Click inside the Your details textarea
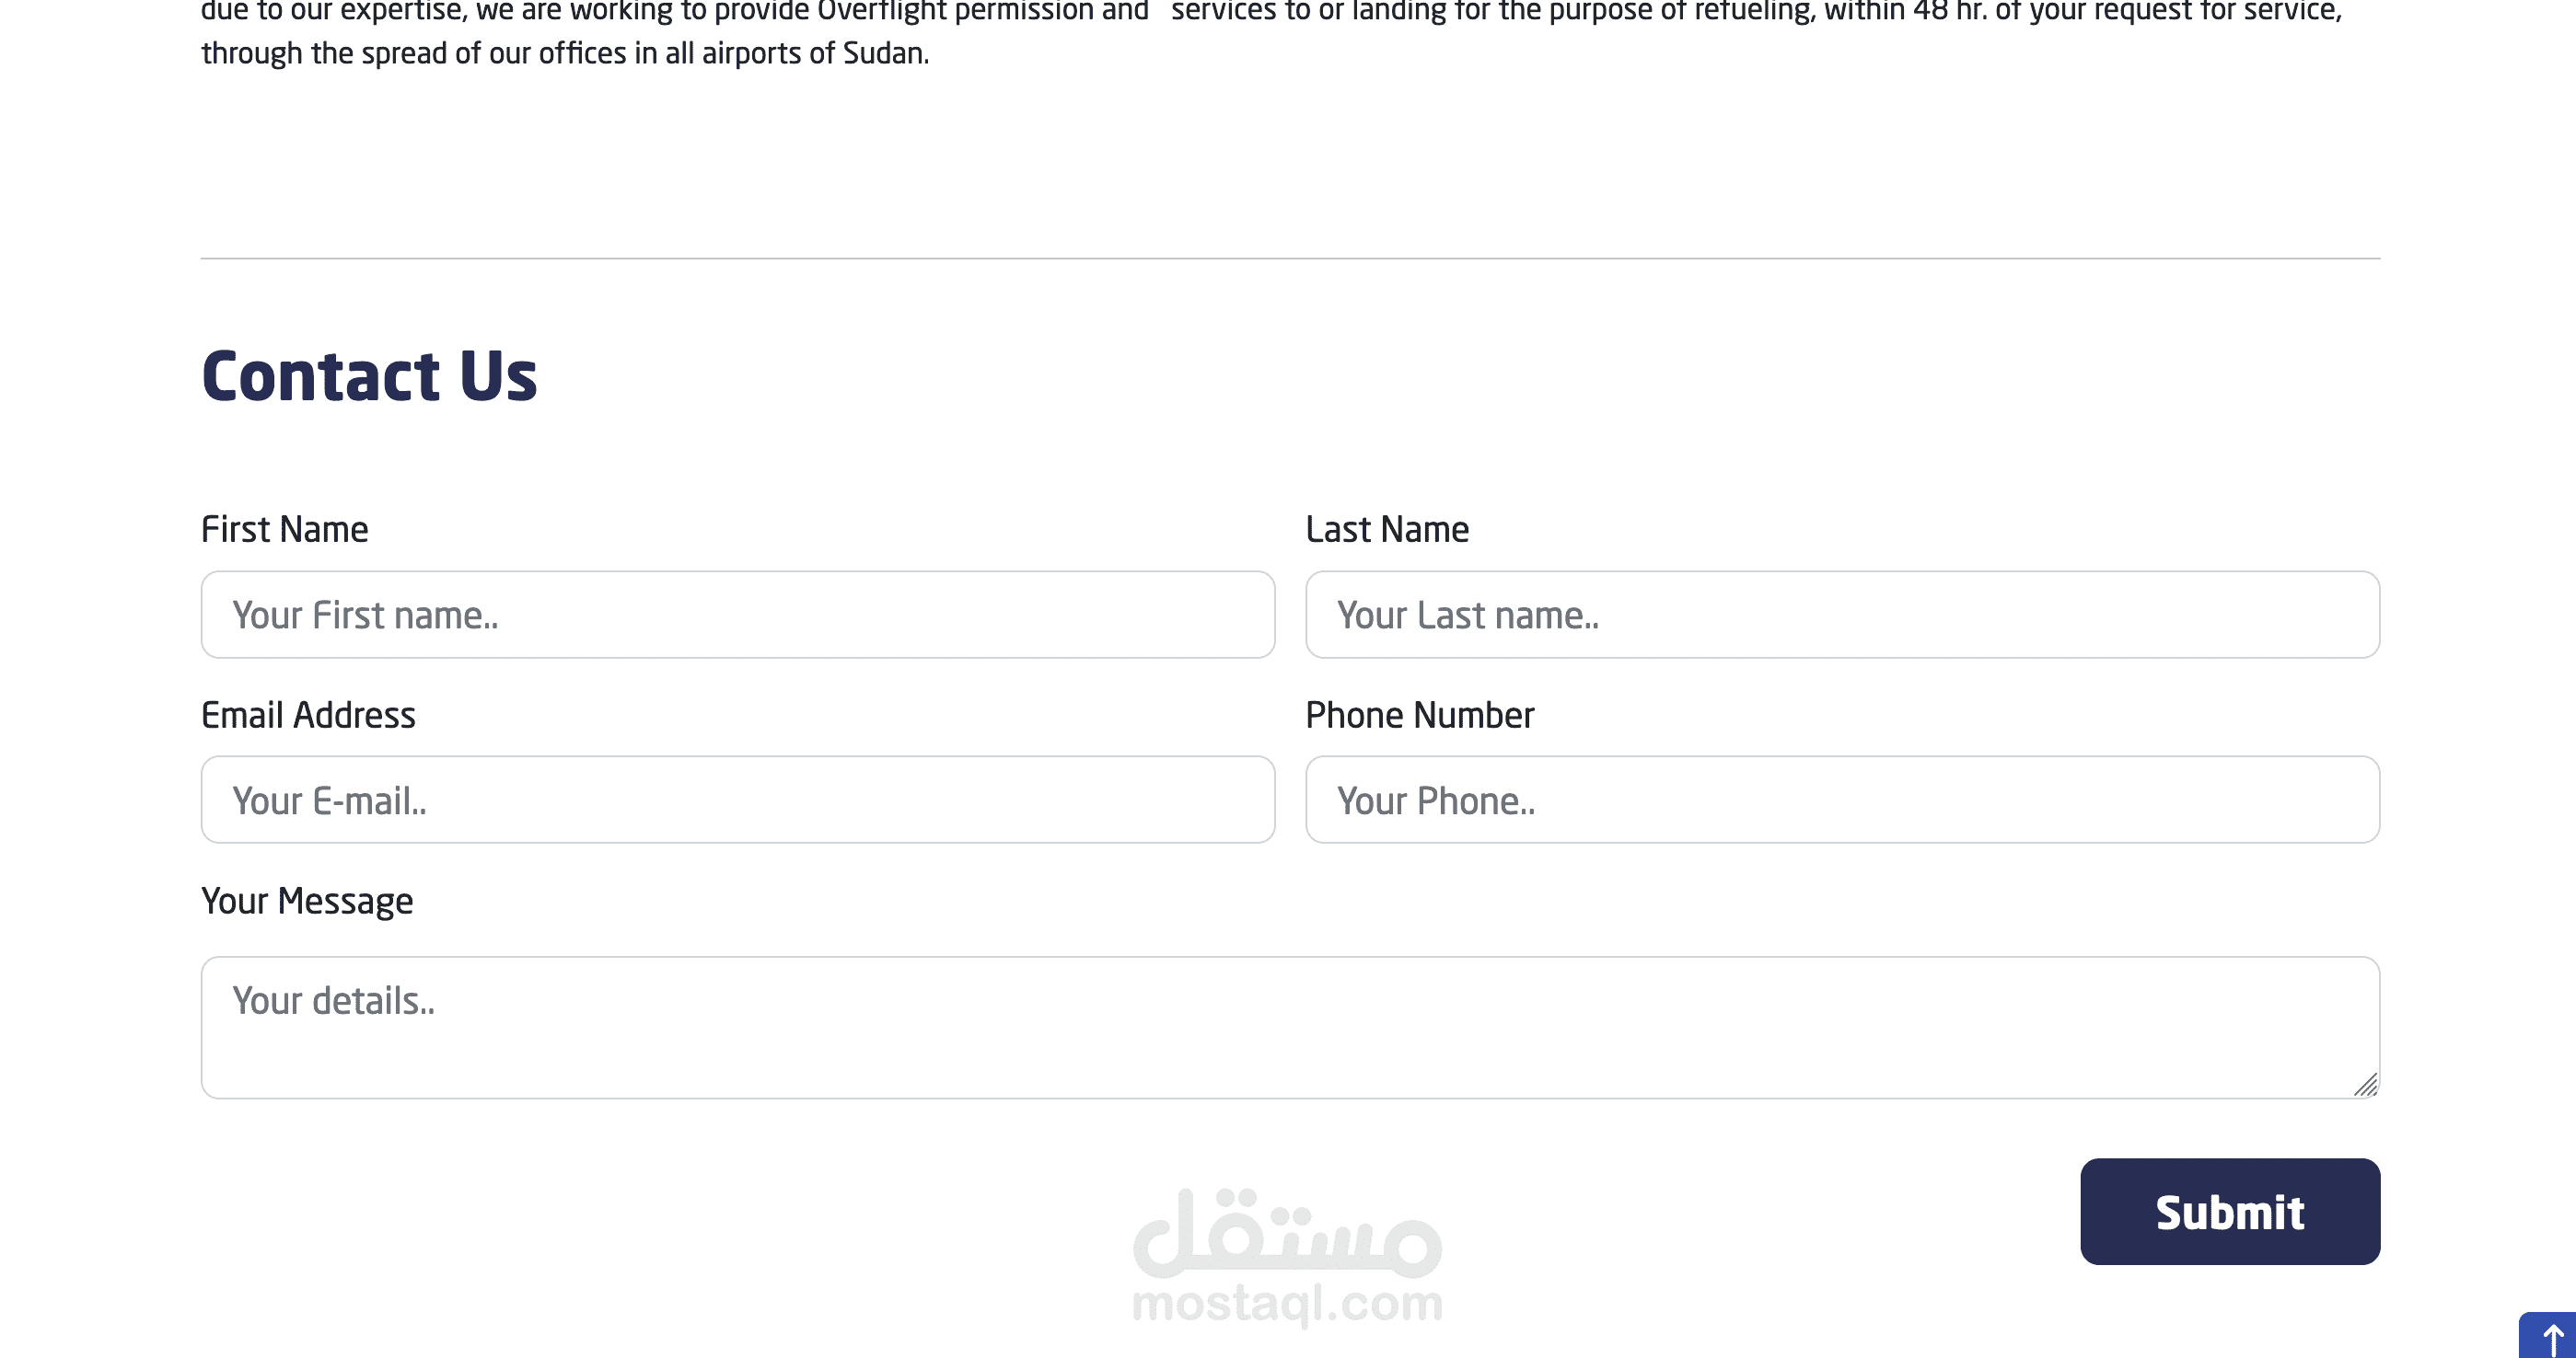 click(1289, 1028)
